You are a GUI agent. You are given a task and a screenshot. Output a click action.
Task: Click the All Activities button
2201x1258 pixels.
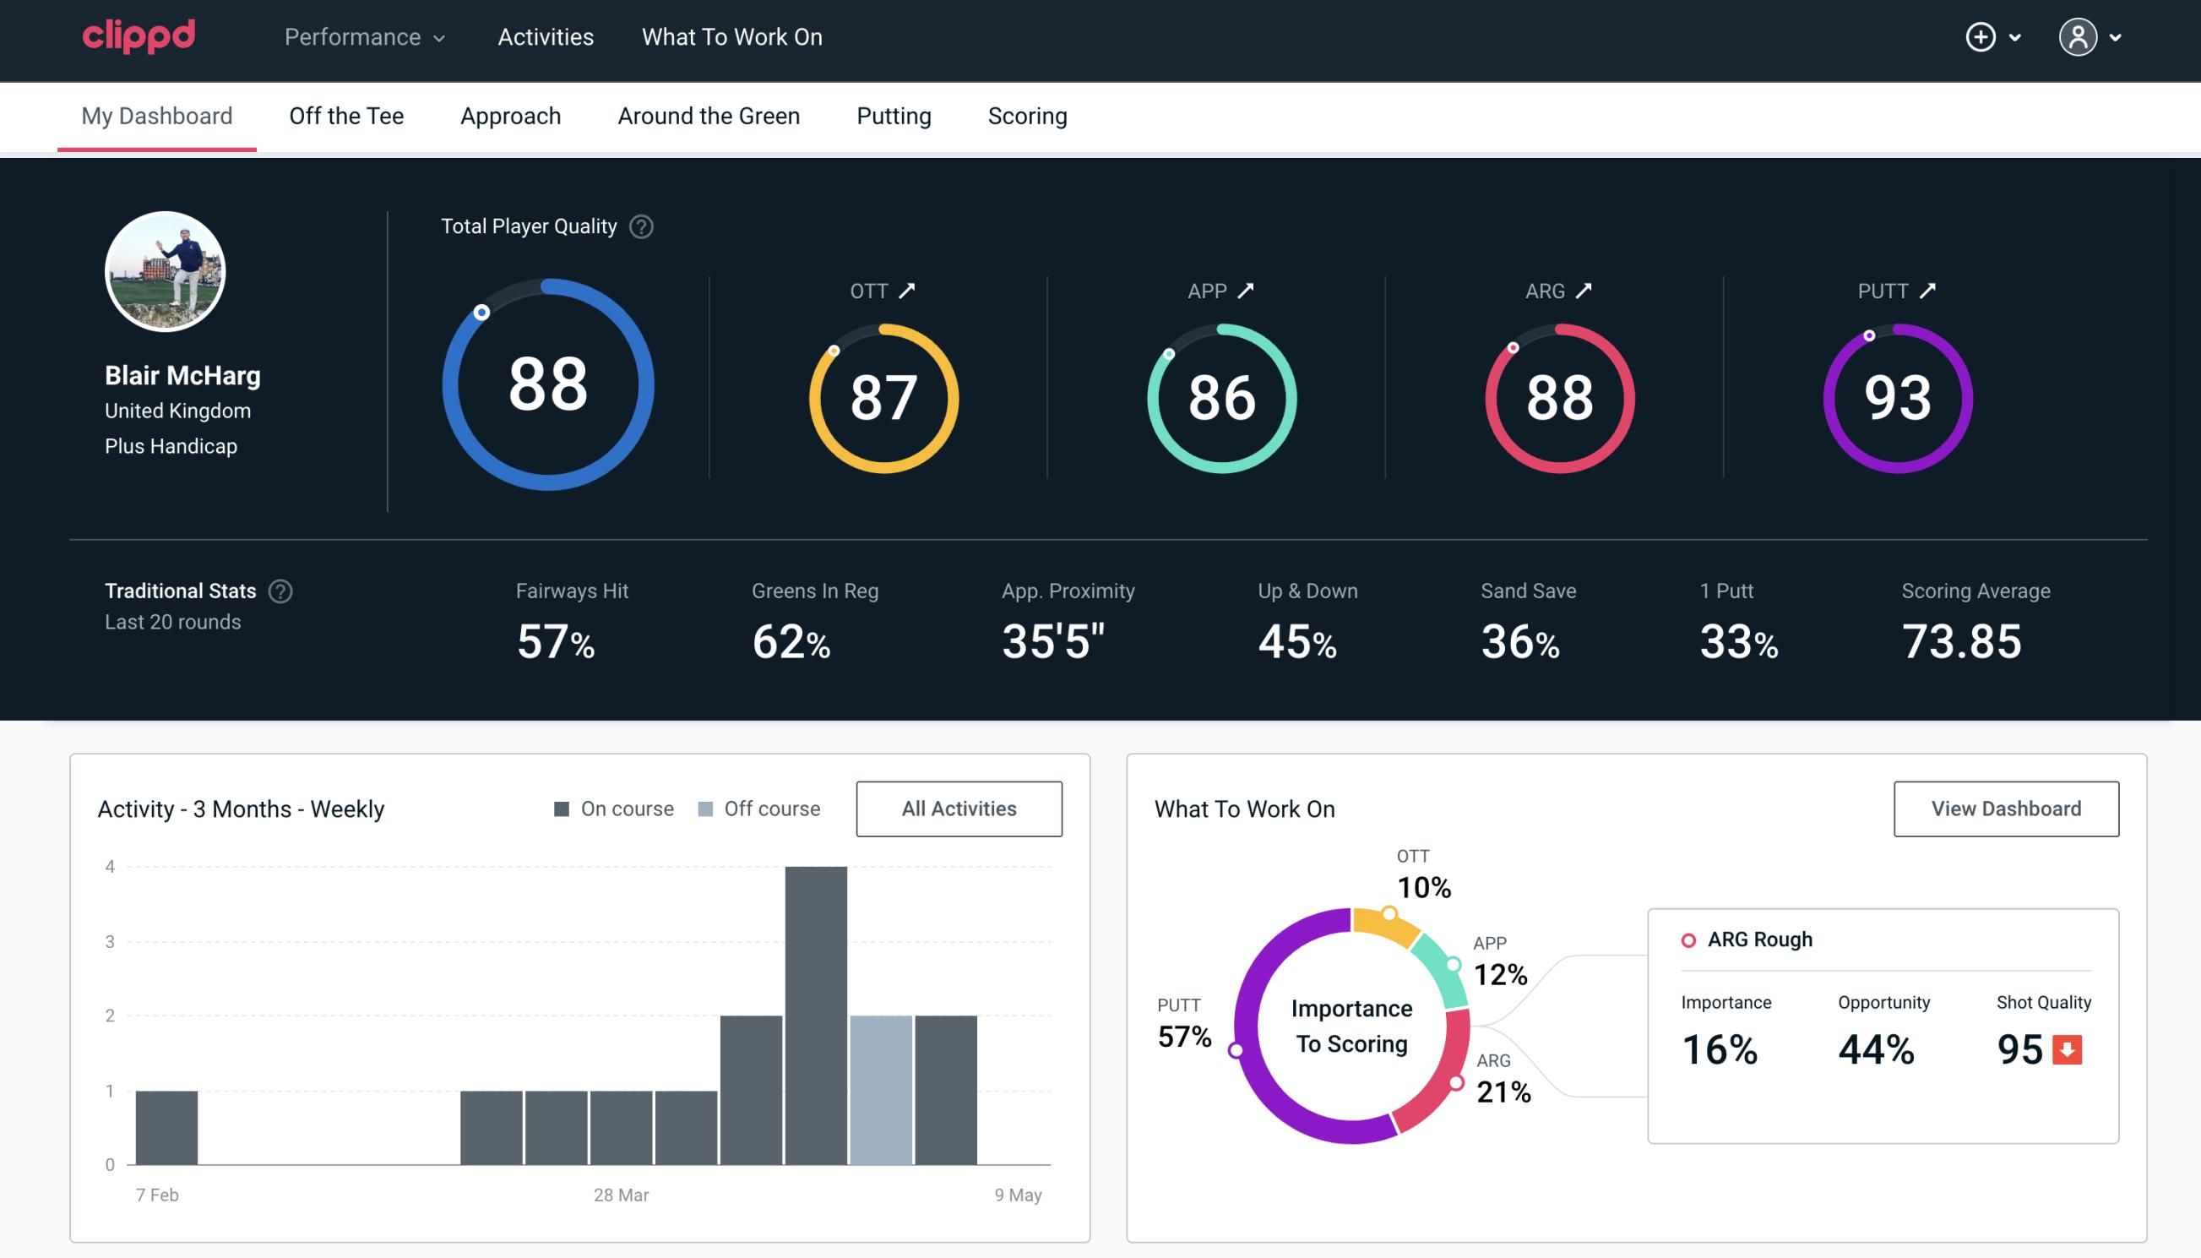[959, 808]
